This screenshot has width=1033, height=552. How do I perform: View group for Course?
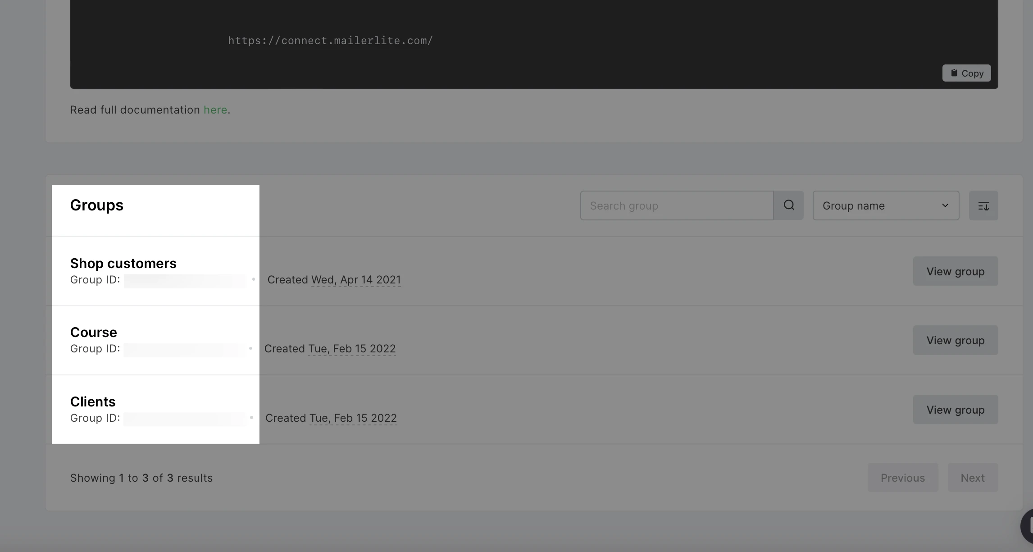[x=955, y=340]
